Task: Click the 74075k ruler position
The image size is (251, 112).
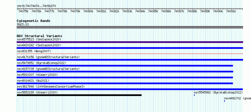Action: 23,11
